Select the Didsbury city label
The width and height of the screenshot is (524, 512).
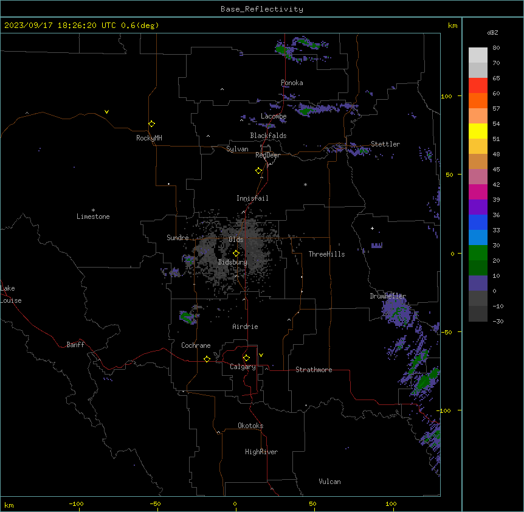tap(233, 262)
